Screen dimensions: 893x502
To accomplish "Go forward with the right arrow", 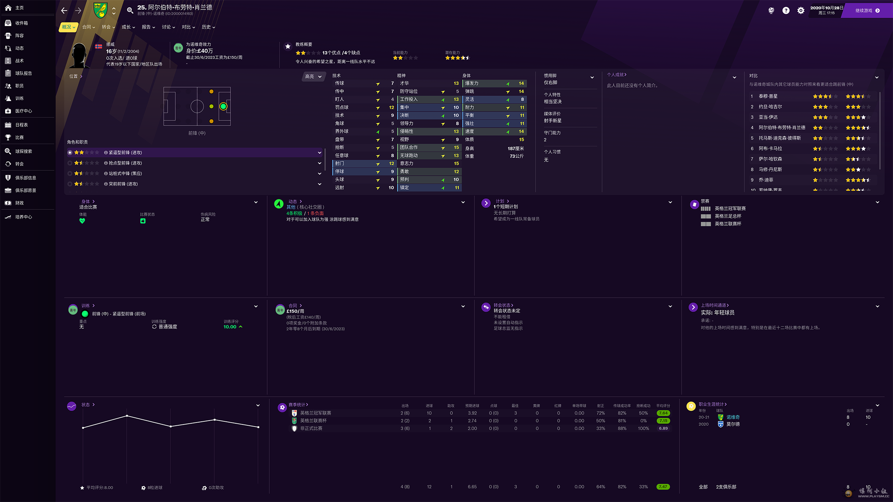I will [78, 11].
